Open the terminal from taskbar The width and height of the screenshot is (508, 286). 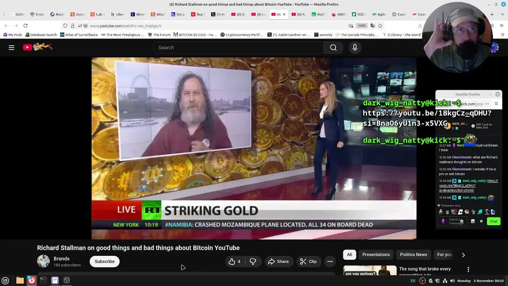(43, 280)
